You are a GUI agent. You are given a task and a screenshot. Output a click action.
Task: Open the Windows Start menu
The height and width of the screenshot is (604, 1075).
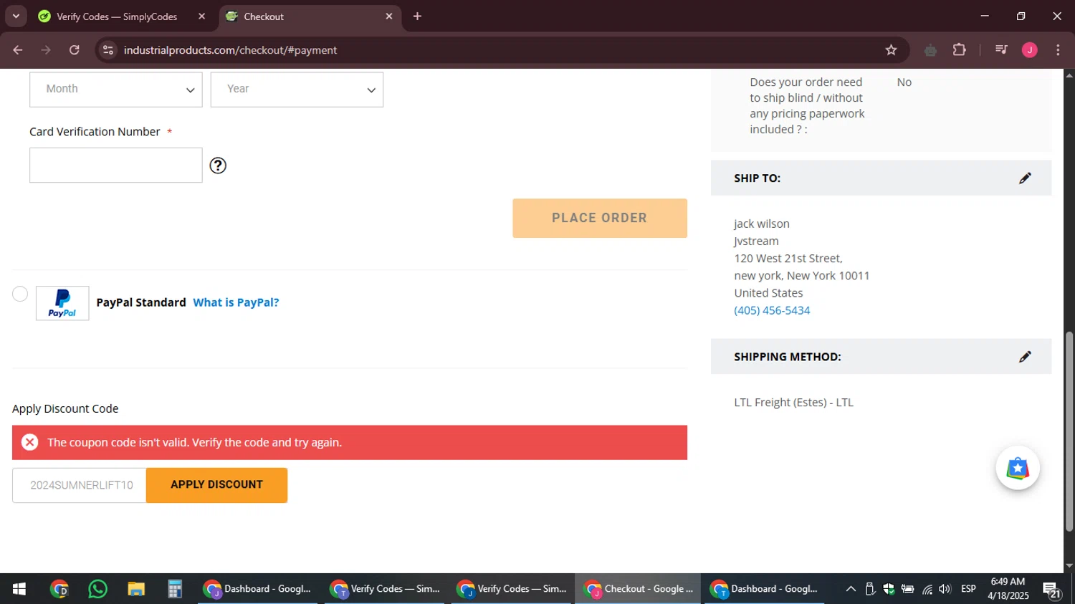(19, 589)
